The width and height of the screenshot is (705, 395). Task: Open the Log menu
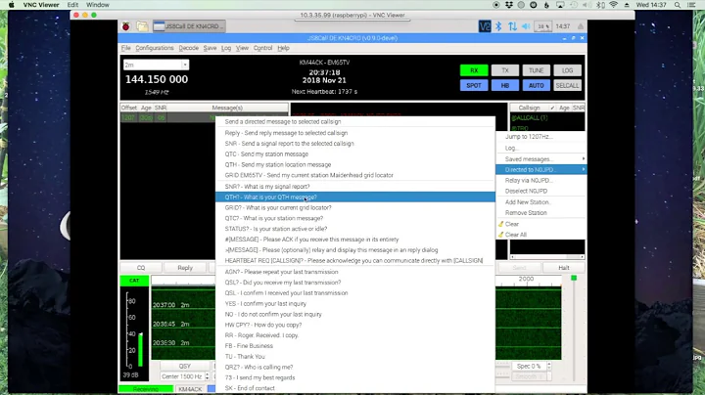[226, 48]
